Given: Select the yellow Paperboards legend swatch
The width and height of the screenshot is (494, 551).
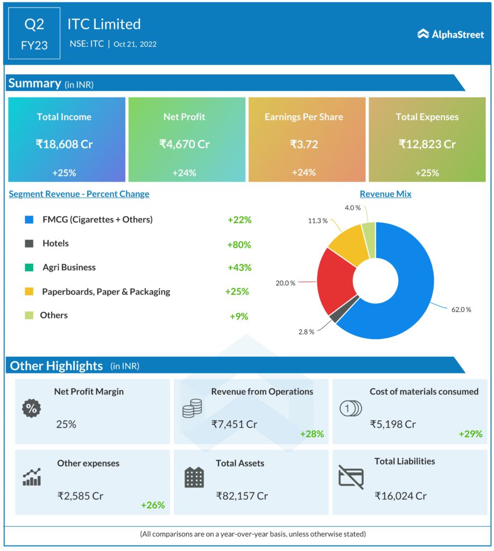Looking at the screenshot, I should 30,292.
